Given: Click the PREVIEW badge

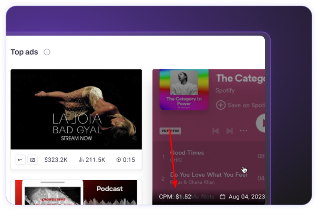Looking at the screenshot, I should (170, 131).
